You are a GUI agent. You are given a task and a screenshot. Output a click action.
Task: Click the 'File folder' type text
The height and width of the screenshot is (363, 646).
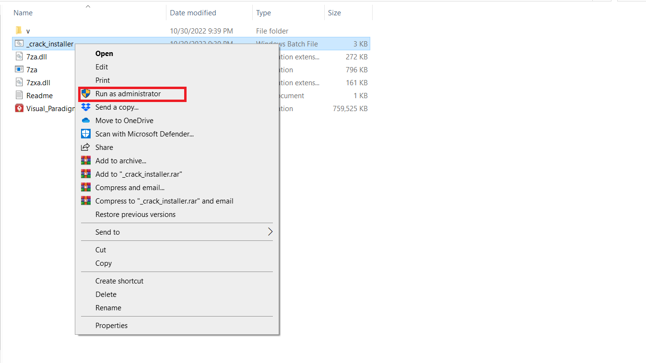(x=272, y=31)
